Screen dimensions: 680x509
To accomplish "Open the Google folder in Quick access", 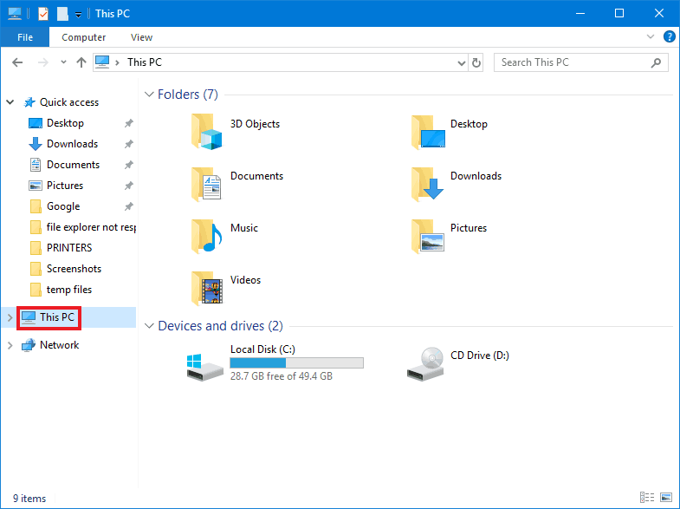I will [x=63, y=206].
